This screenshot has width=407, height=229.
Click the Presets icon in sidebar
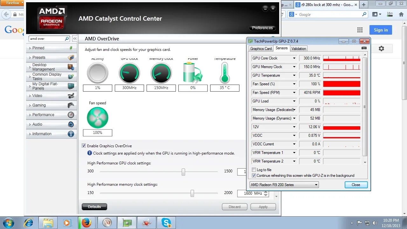[71, 58]
